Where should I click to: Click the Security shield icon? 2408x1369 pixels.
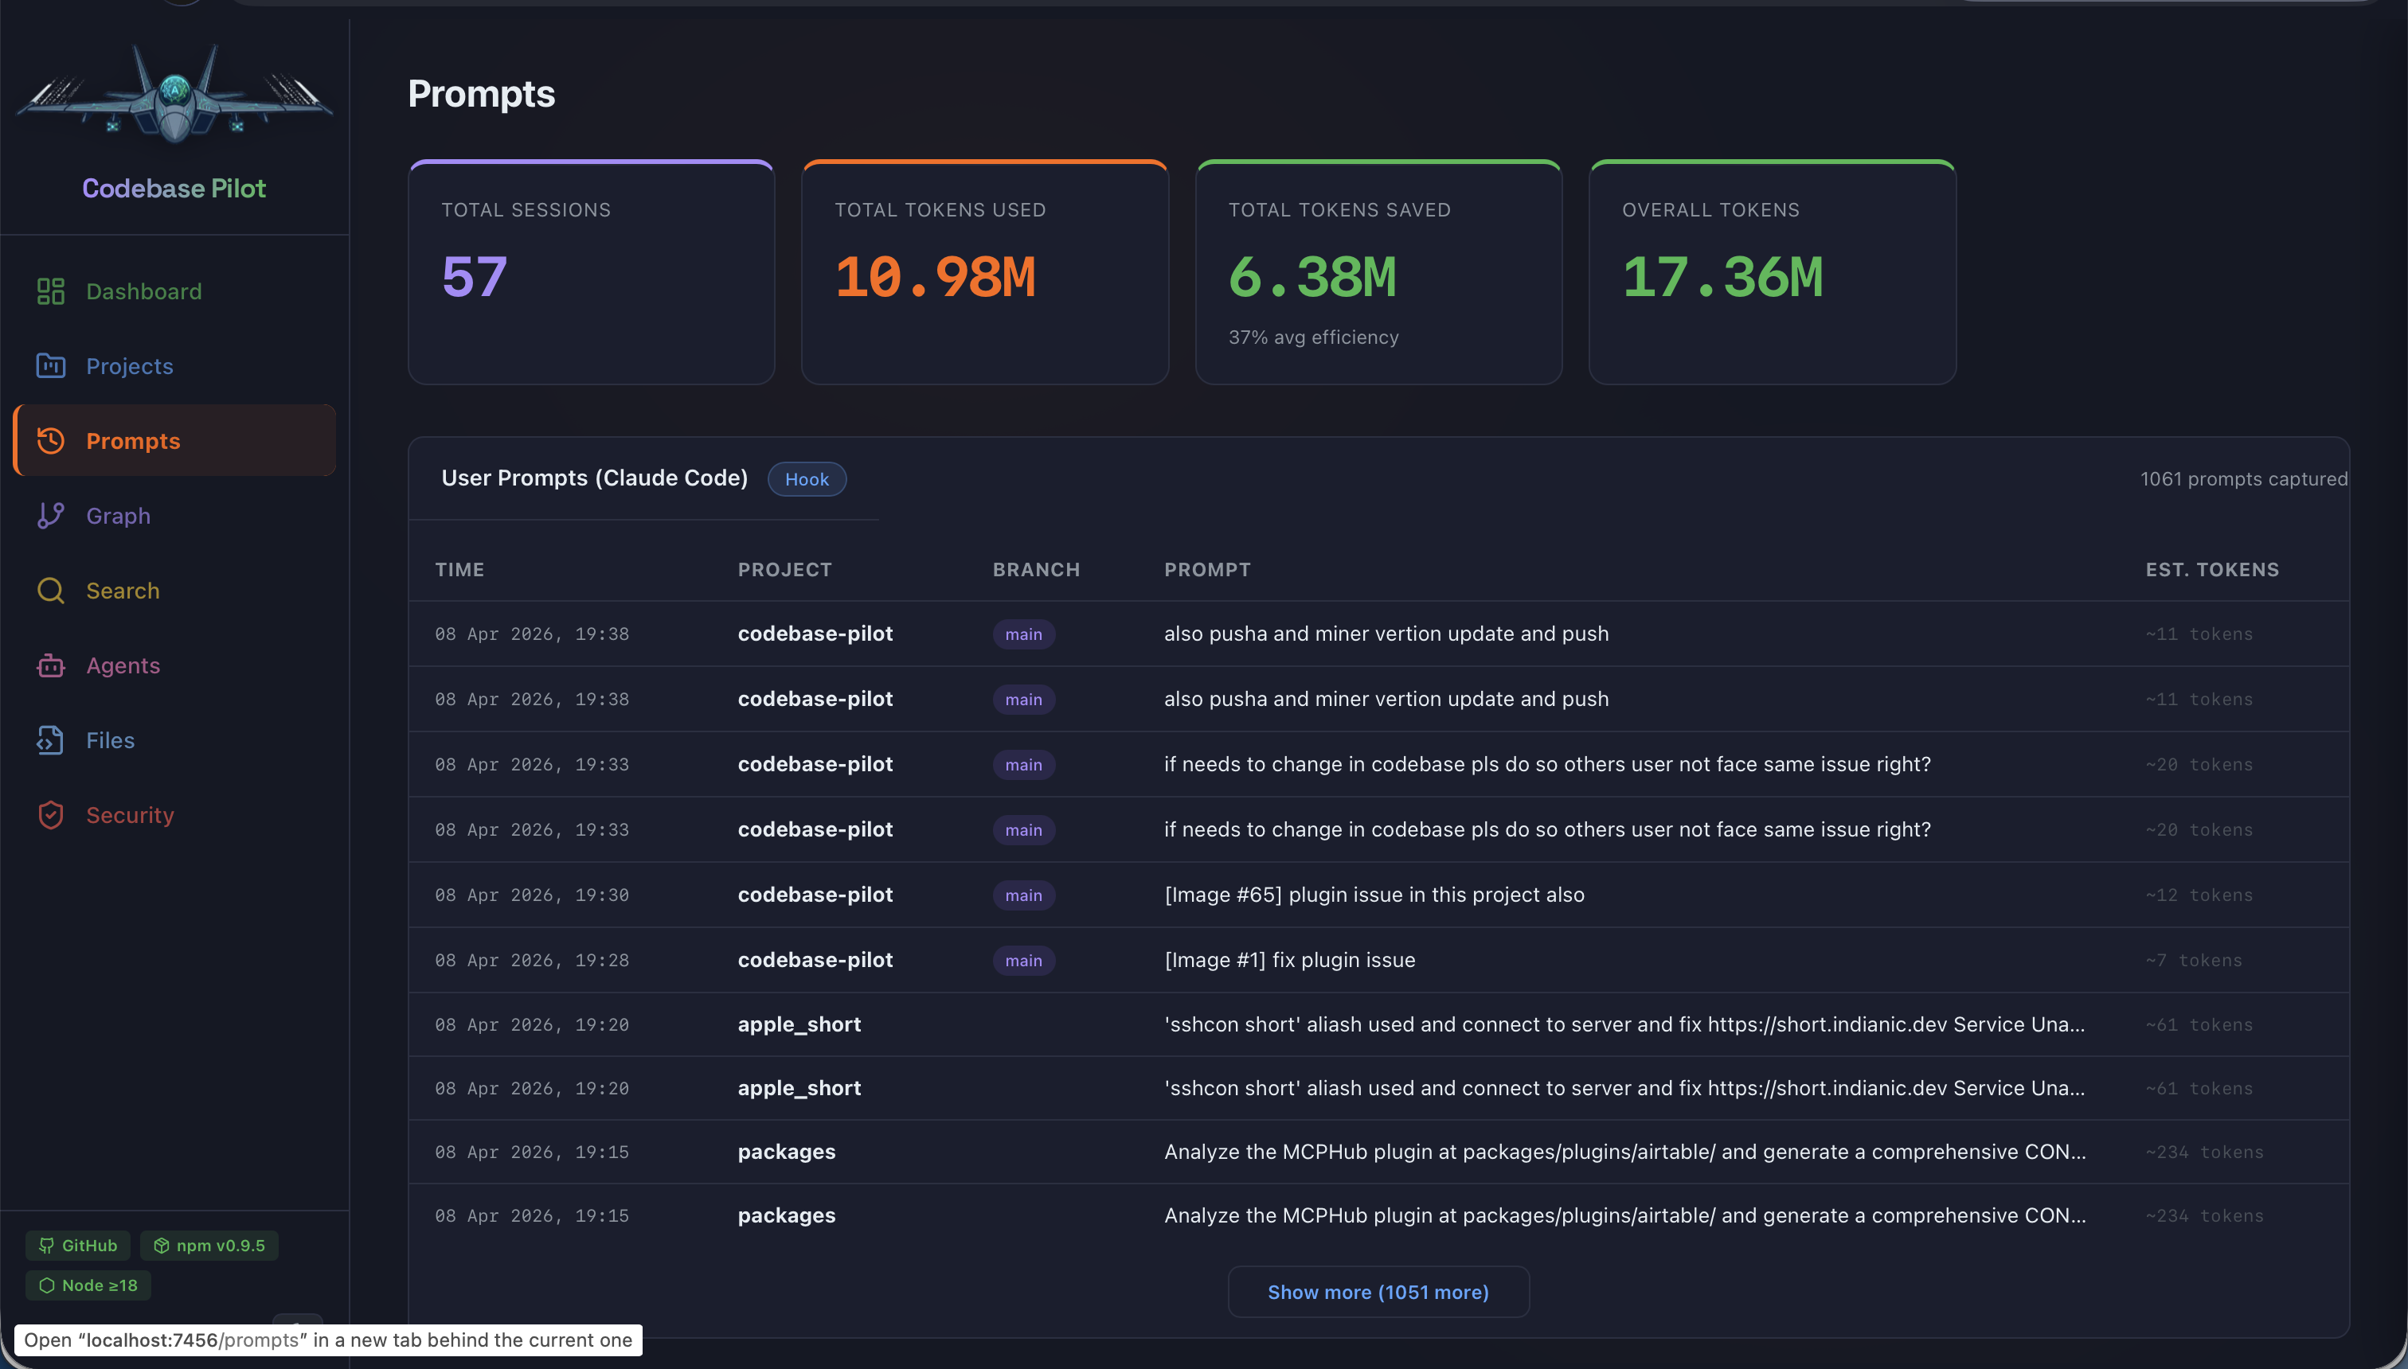coord(51,814)
